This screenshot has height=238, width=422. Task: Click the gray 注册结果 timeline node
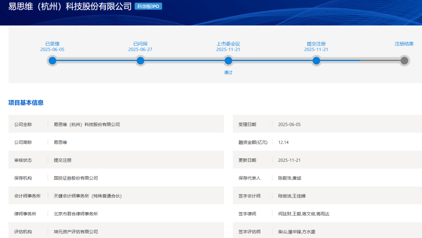coord(404,61)
